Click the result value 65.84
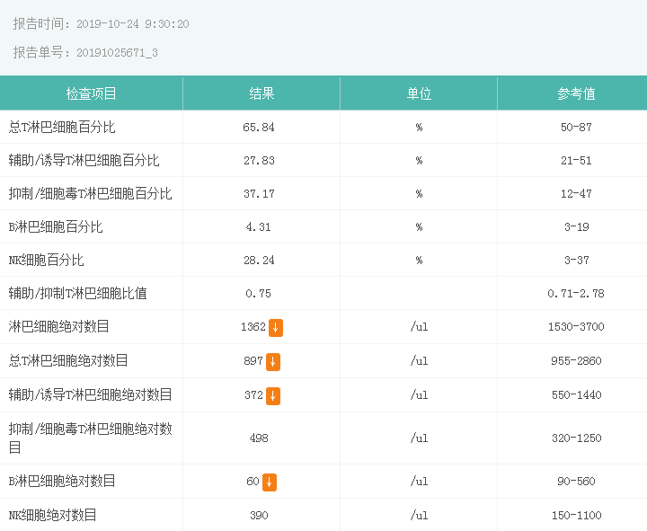Image resolution: width=647 pixels, height=531 pixels. pyautogui.click(x=259, y=128)
